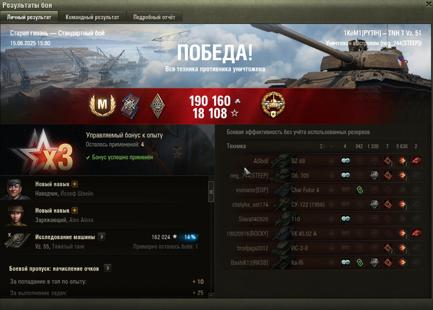The image size is (433, 310).
Task: Switch to the "Командный результат" tab
Action: [x=92, y=17]
